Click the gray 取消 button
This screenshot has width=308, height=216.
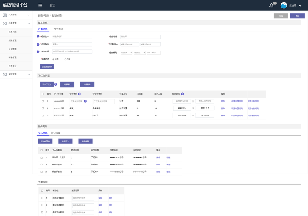click(281, 16)
